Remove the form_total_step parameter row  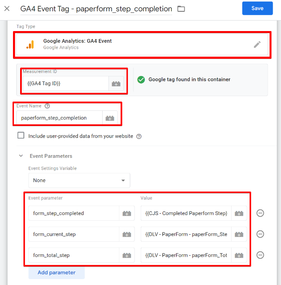(260, 255)
